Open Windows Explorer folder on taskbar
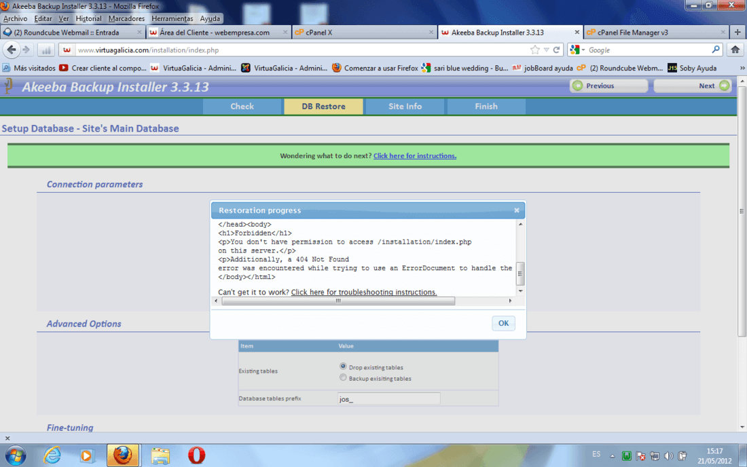 [160, 455]
